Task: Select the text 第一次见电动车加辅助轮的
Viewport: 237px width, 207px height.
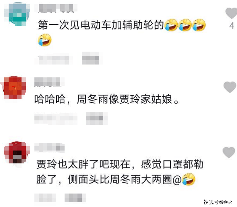Action: point(101,25)
